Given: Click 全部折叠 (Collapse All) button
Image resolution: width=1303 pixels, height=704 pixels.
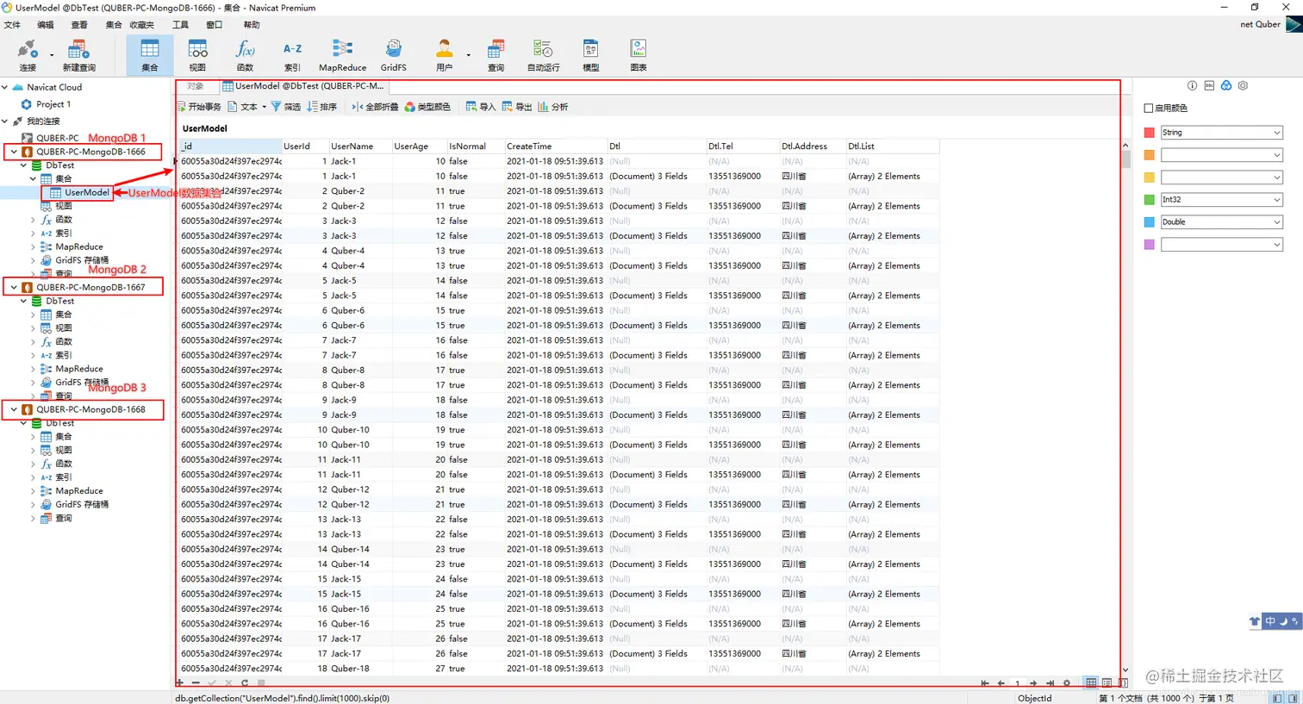Looking at the screenshot, I should [x=375, y=107].
